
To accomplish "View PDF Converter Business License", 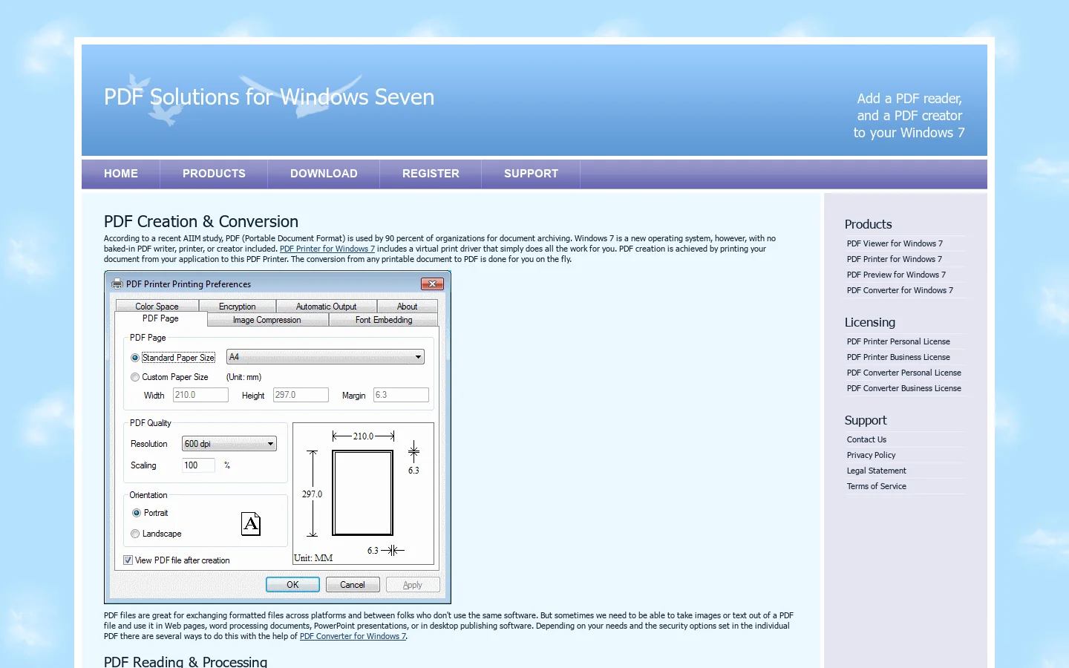I will tap(903, 388).
